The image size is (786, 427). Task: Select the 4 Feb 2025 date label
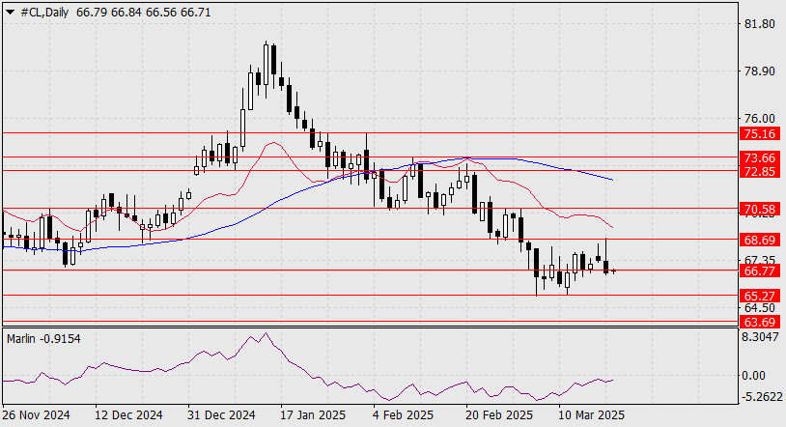click(404, 415)
